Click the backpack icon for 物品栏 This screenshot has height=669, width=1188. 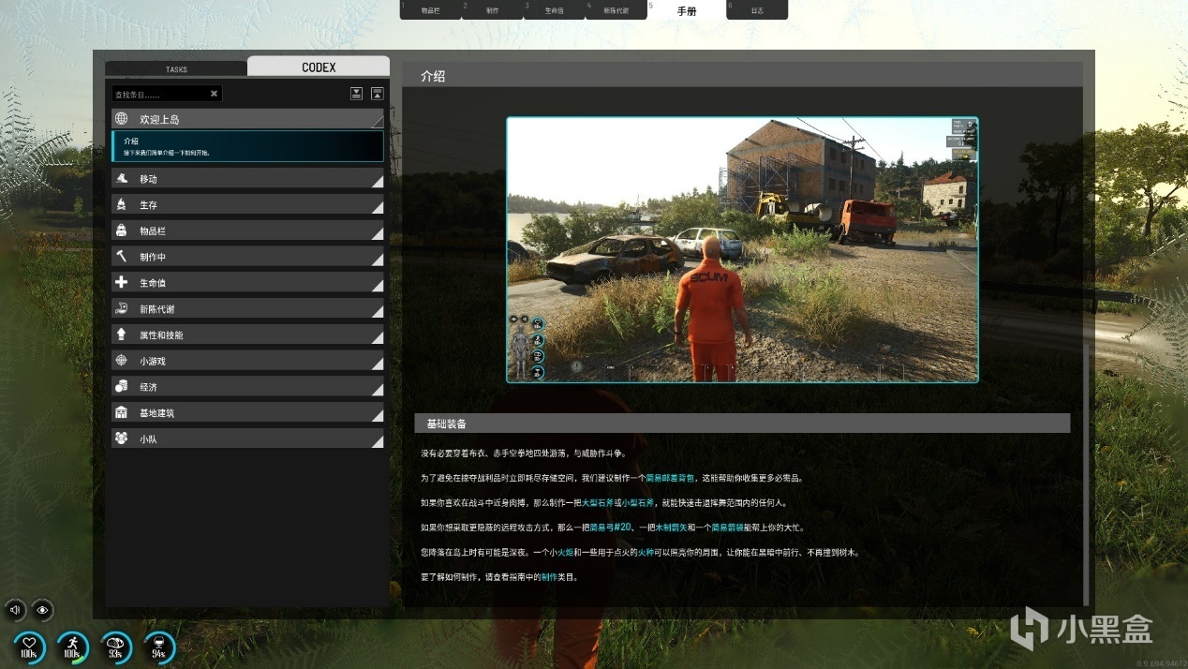121,230
